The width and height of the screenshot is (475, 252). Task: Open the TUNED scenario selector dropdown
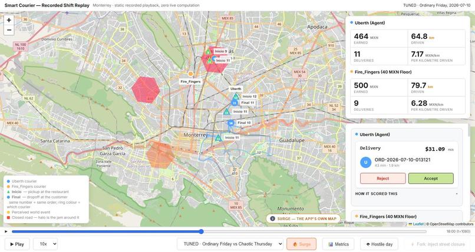[230, 244]
